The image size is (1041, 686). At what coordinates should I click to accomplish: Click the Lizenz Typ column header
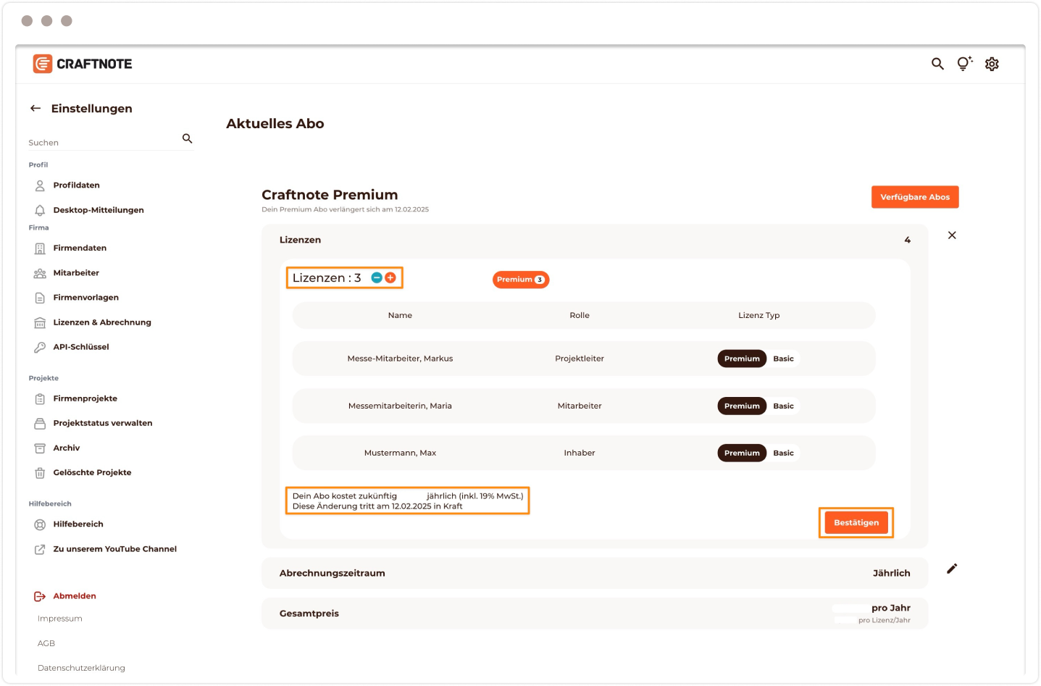tap(759, 316)
